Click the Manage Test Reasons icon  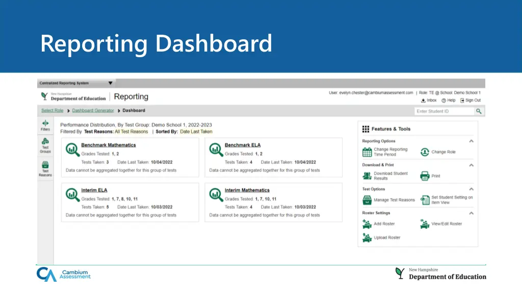(x=367, y=200)
